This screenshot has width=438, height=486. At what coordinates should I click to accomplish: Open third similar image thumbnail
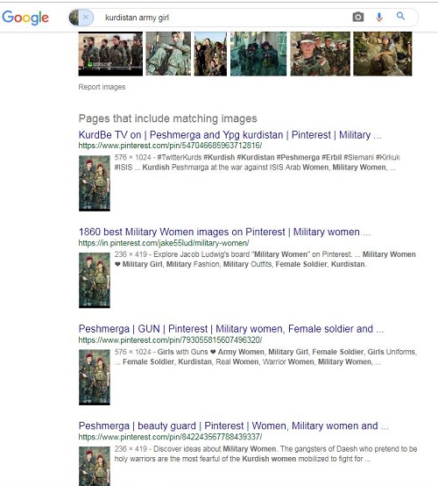(x=210, y=54)
